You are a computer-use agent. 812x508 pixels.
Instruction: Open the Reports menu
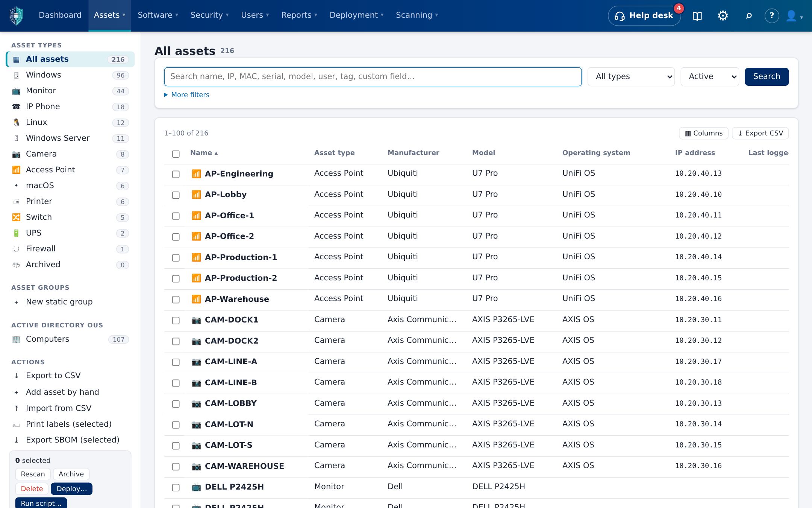click(x=299, y=15)
